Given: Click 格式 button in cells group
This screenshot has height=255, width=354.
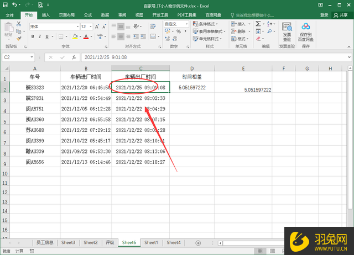Looking at the screenshot, I should (x=238, y=39).
